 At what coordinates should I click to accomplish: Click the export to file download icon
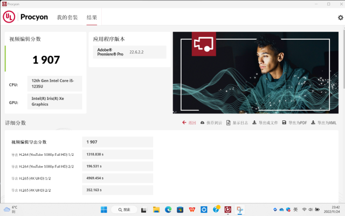(x=254, y=123)
